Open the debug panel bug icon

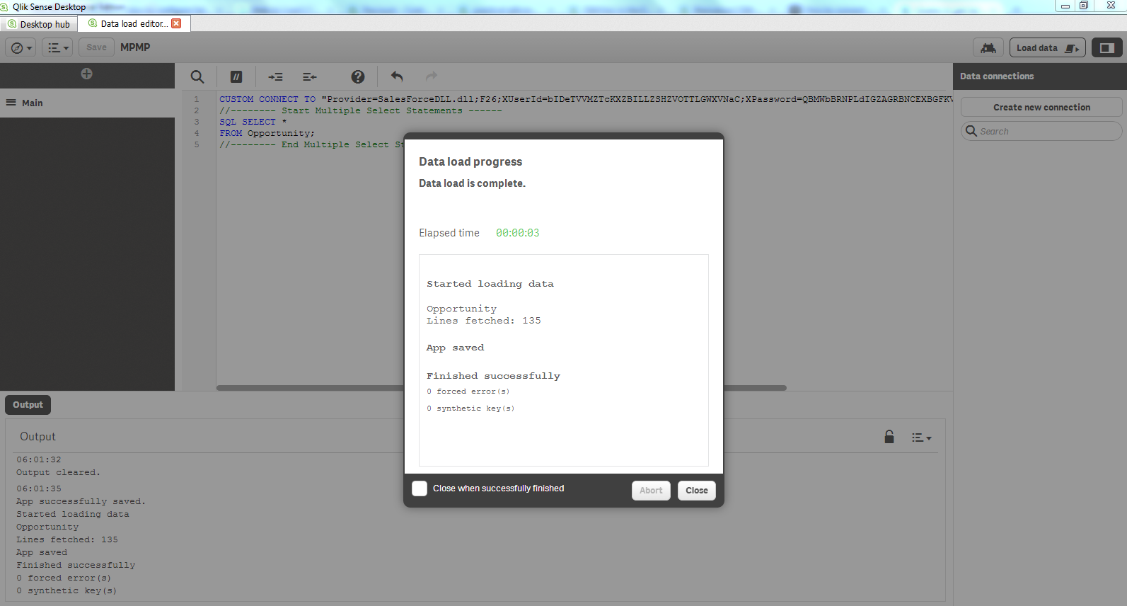click(988, 48)
